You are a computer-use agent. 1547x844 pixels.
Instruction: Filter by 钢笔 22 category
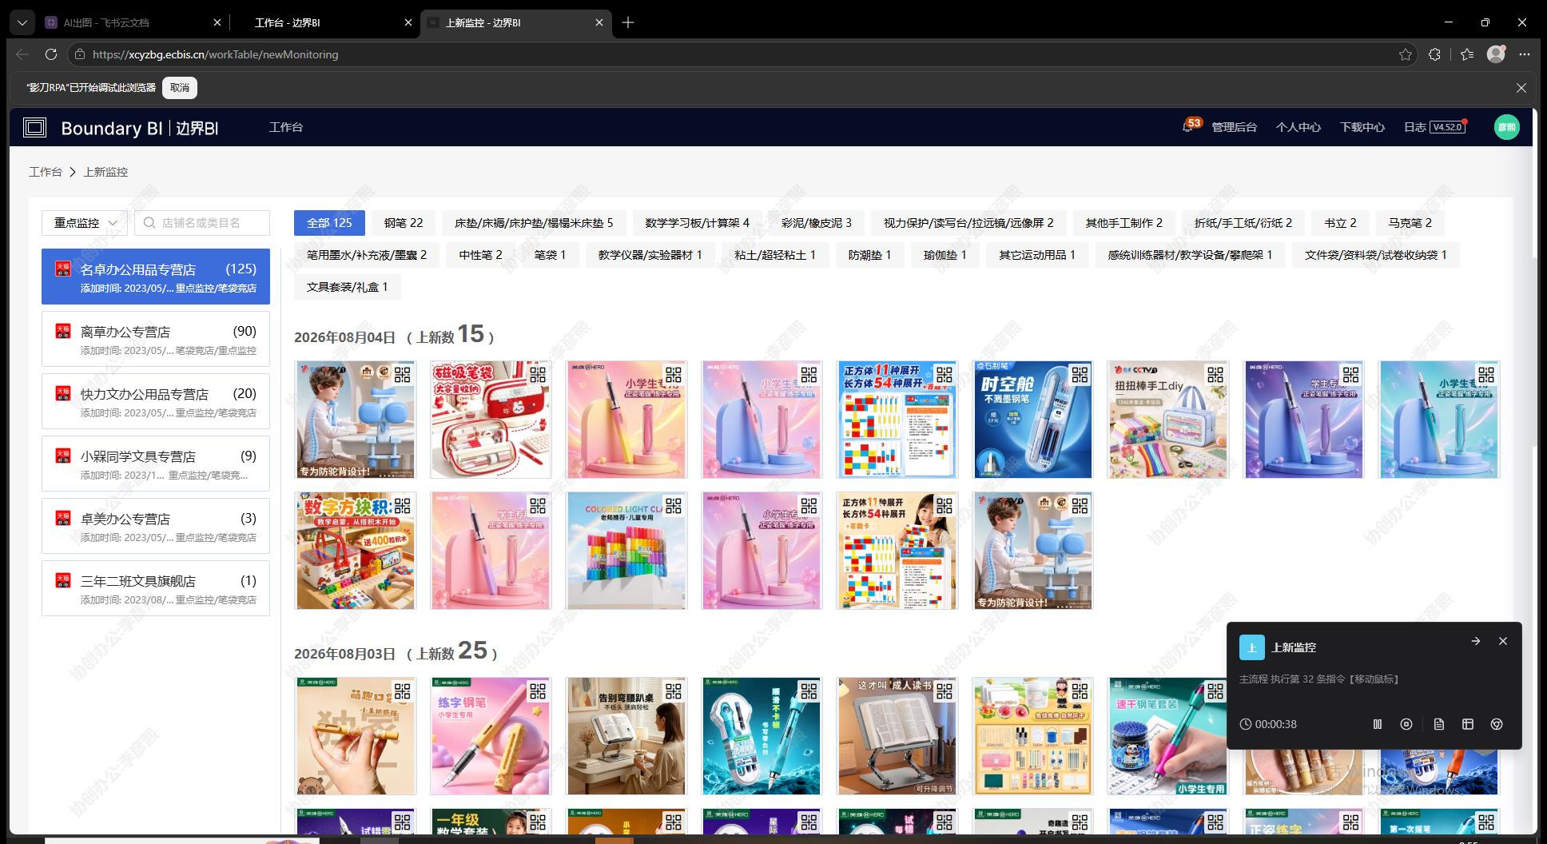click(404, 223)
